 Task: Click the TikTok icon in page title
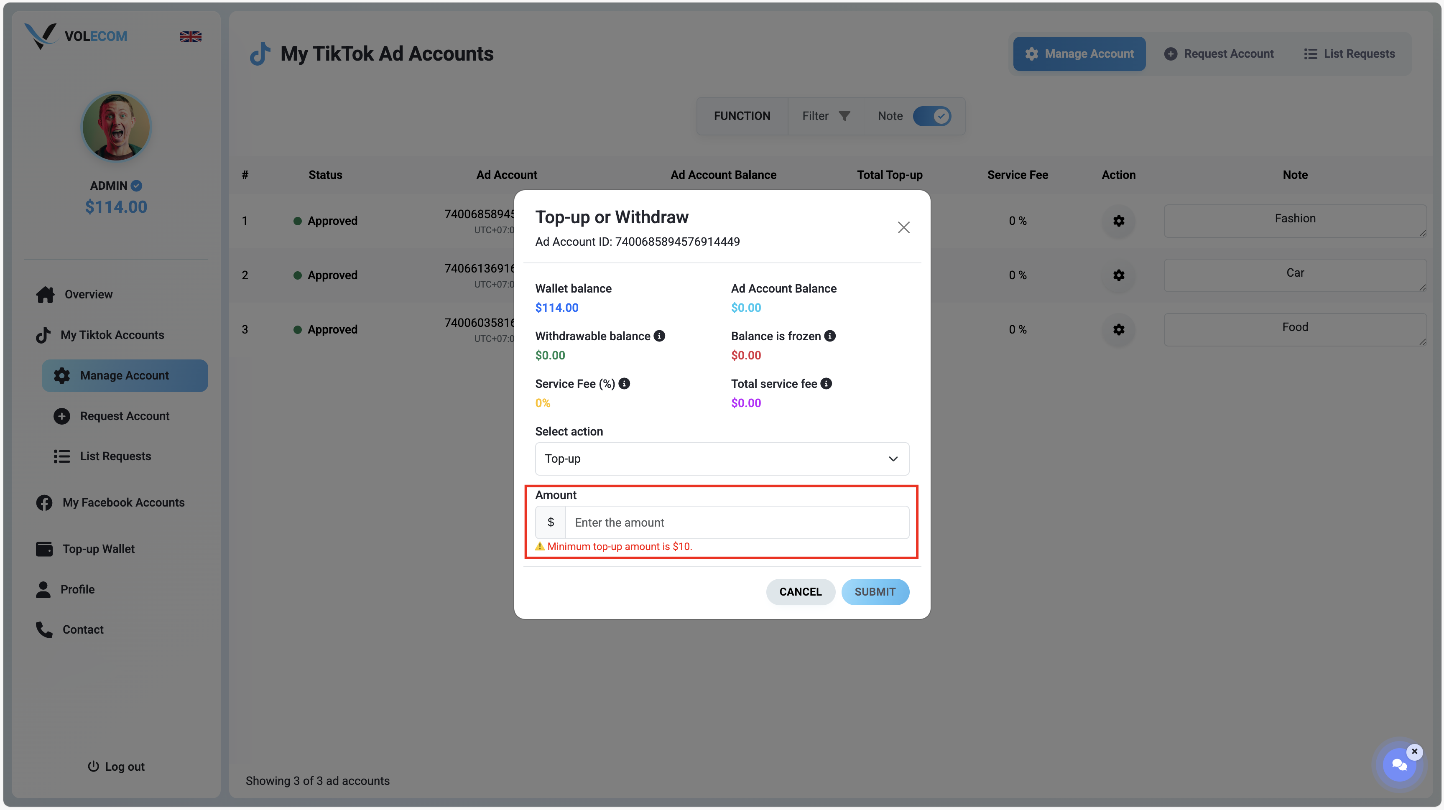[x=260, y=54]
